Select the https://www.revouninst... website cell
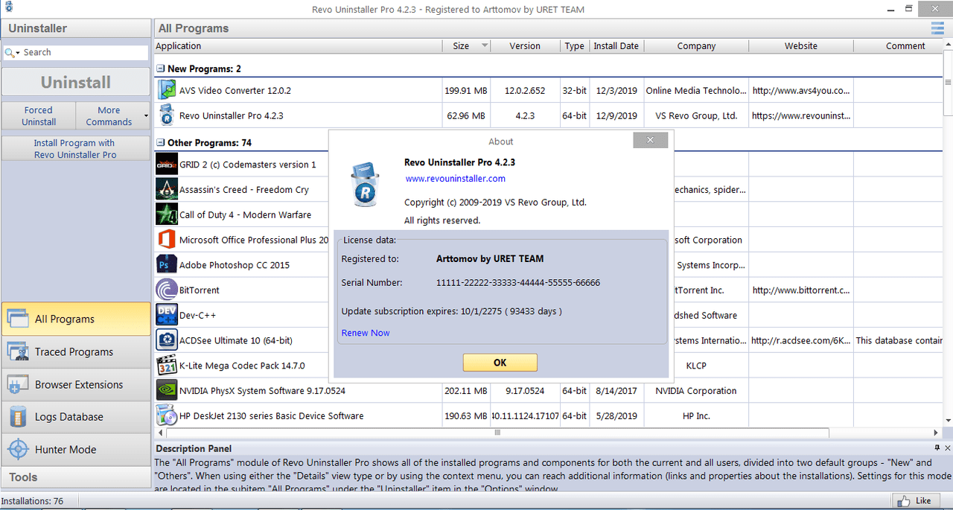Screen dimensions: 953x510 pos(801,115)
